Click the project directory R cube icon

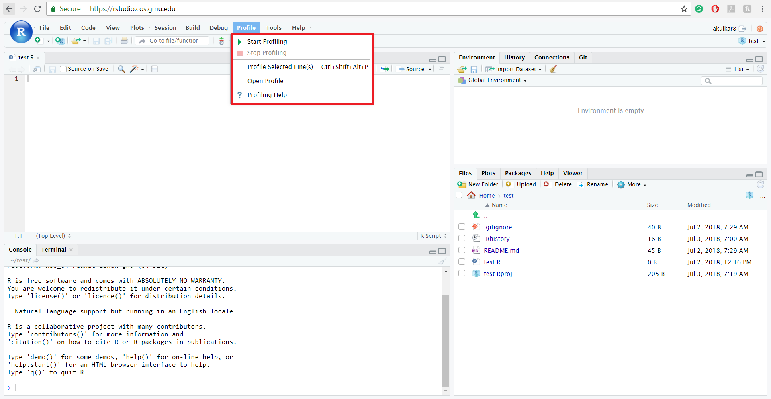click(x=750, y=195)
